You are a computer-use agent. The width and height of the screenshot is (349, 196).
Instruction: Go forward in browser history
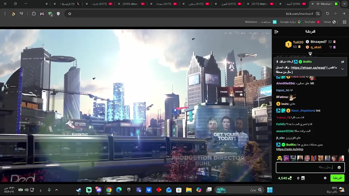pyautogui.click(x=336, y=14)
